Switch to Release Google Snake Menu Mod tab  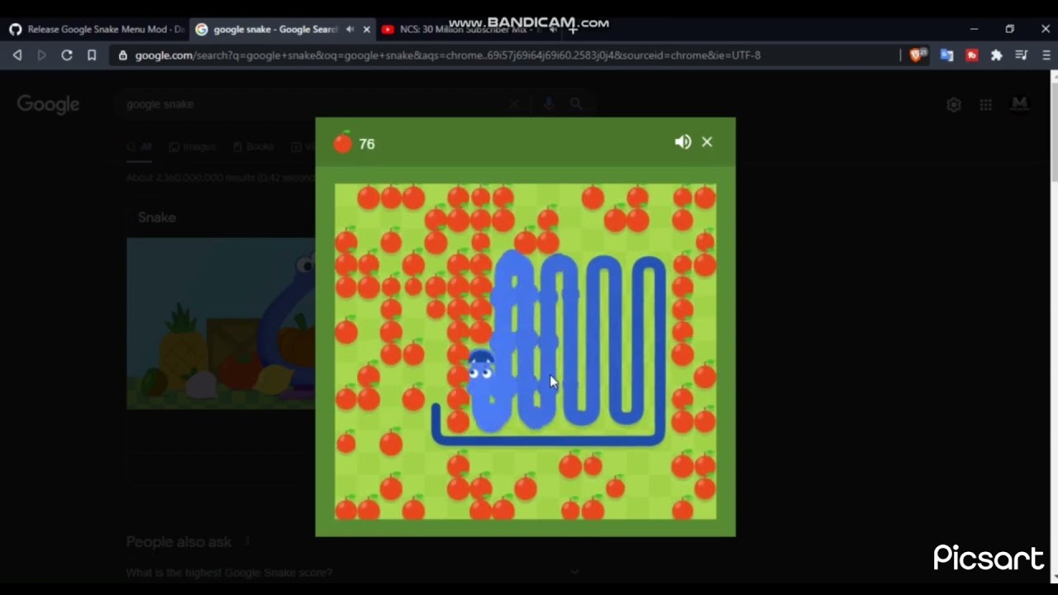(x=95, y=29)
